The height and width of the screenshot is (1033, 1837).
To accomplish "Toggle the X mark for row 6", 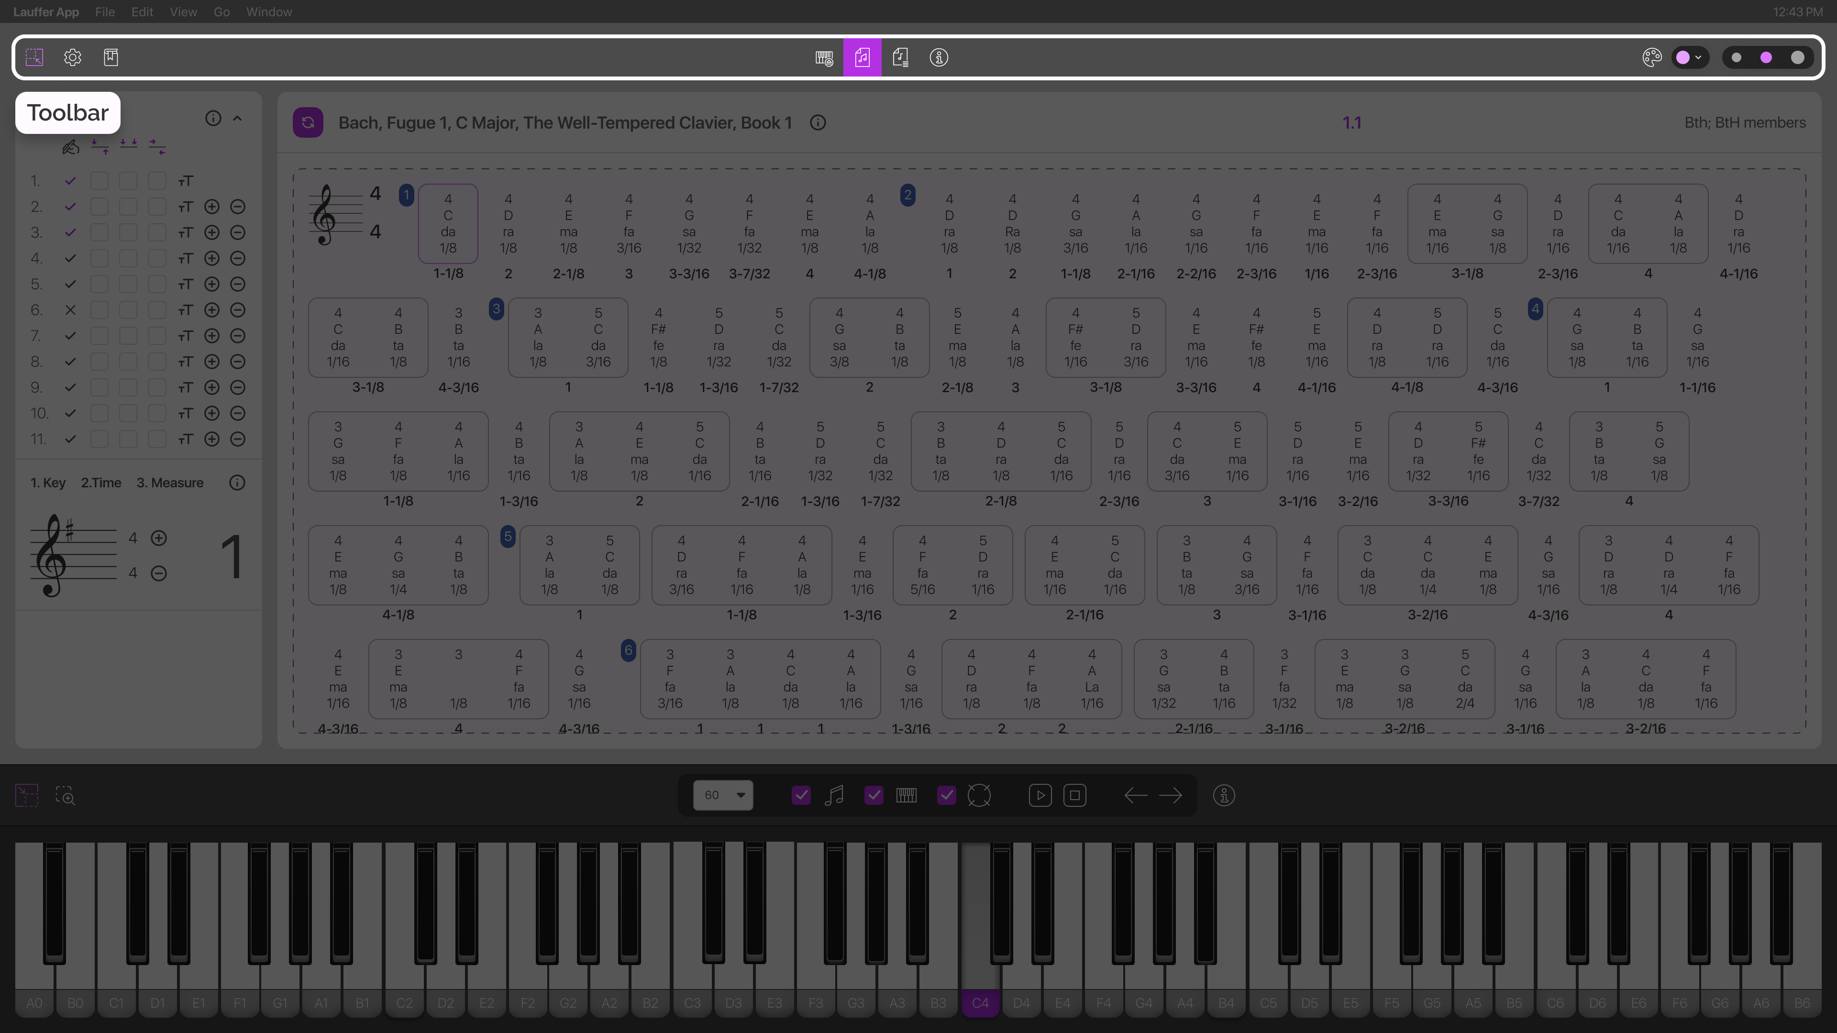I will (x=70, y=310).
